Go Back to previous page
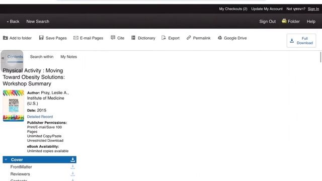The image size is (322, 181). (13, 21)
